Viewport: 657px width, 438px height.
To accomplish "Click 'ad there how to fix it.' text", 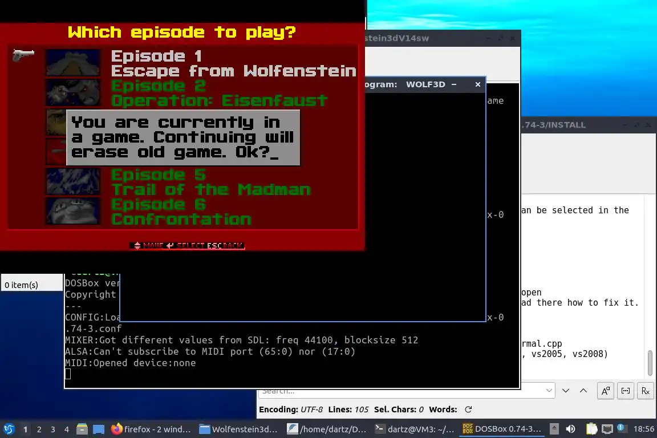I will 580,303.
